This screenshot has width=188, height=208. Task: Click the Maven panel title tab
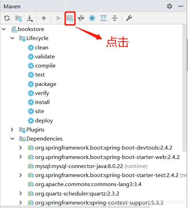click(x=12, y=7)
